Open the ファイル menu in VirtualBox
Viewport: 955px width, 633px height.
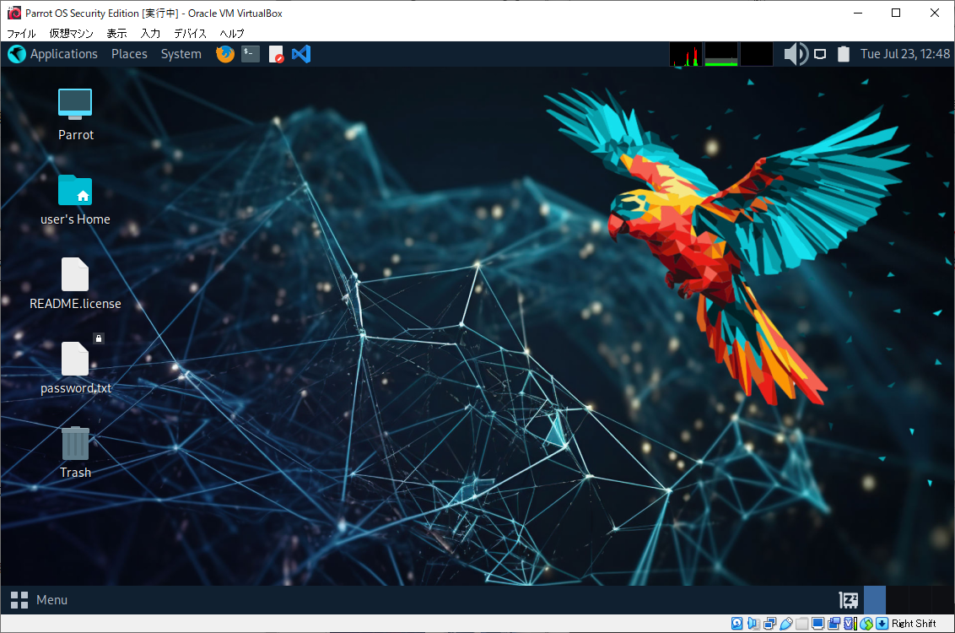tap(21, 34)
